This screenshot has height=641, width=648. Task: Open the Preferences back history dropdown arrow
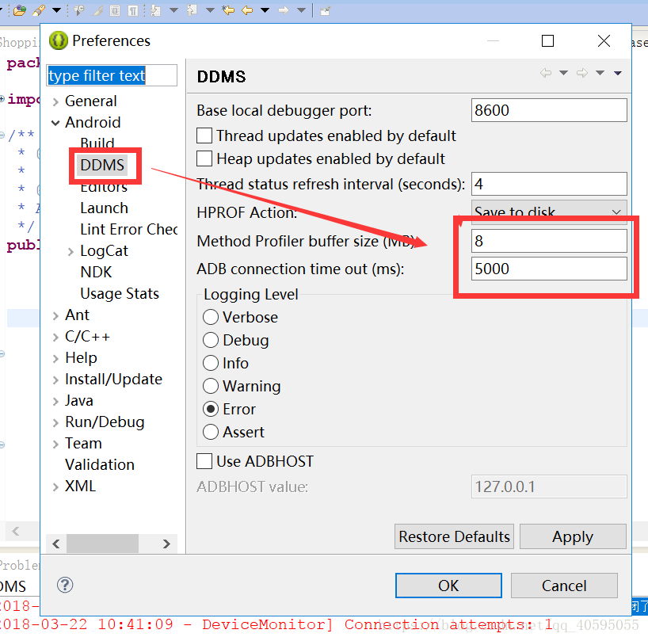(563, 73)
